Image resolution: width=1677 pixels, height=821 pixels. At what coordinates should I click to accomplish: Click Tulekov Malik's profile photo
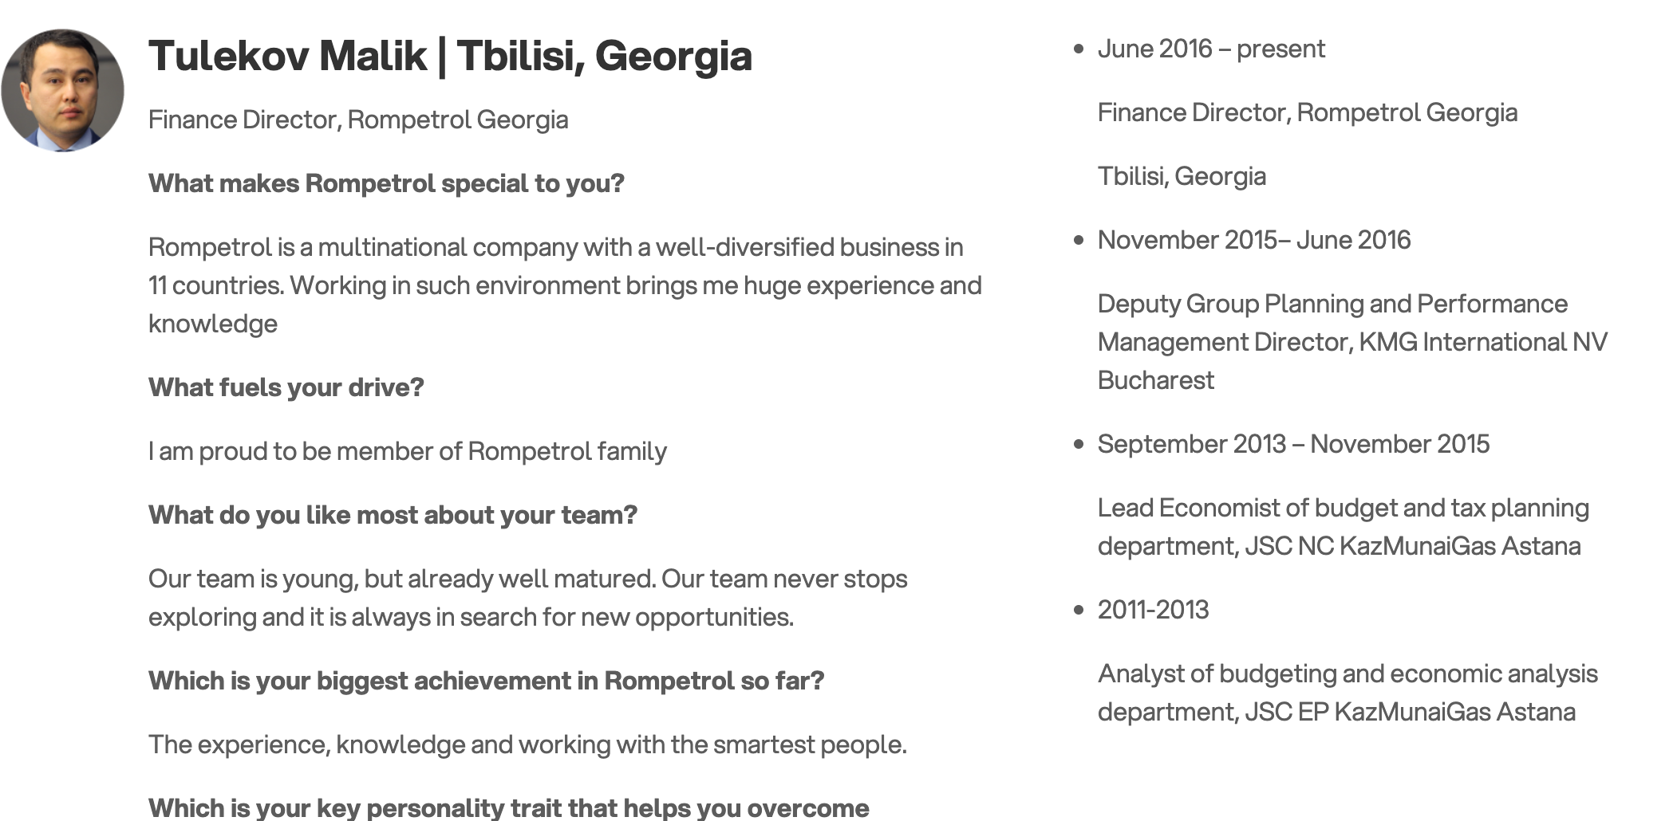pos(62,90)
